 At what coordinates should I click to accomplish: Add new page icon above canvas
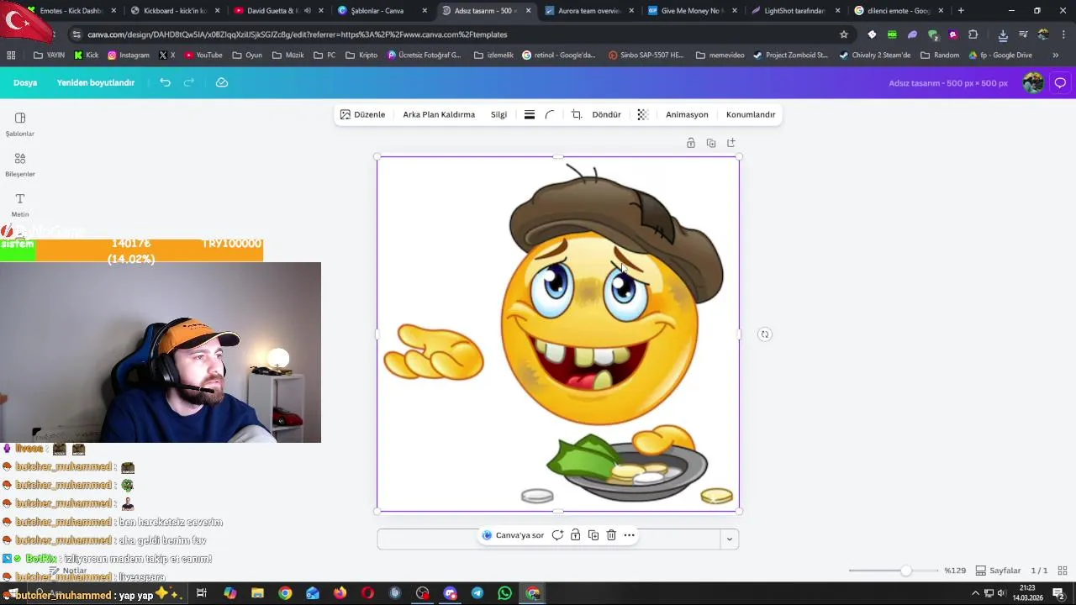point(731,143)
